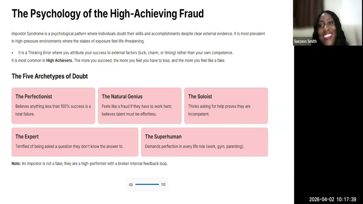Image resolution: width=363 pixels, height=204 pixels.
Task: Select The Perfectionist card
Action: click(x=53, y=106)
